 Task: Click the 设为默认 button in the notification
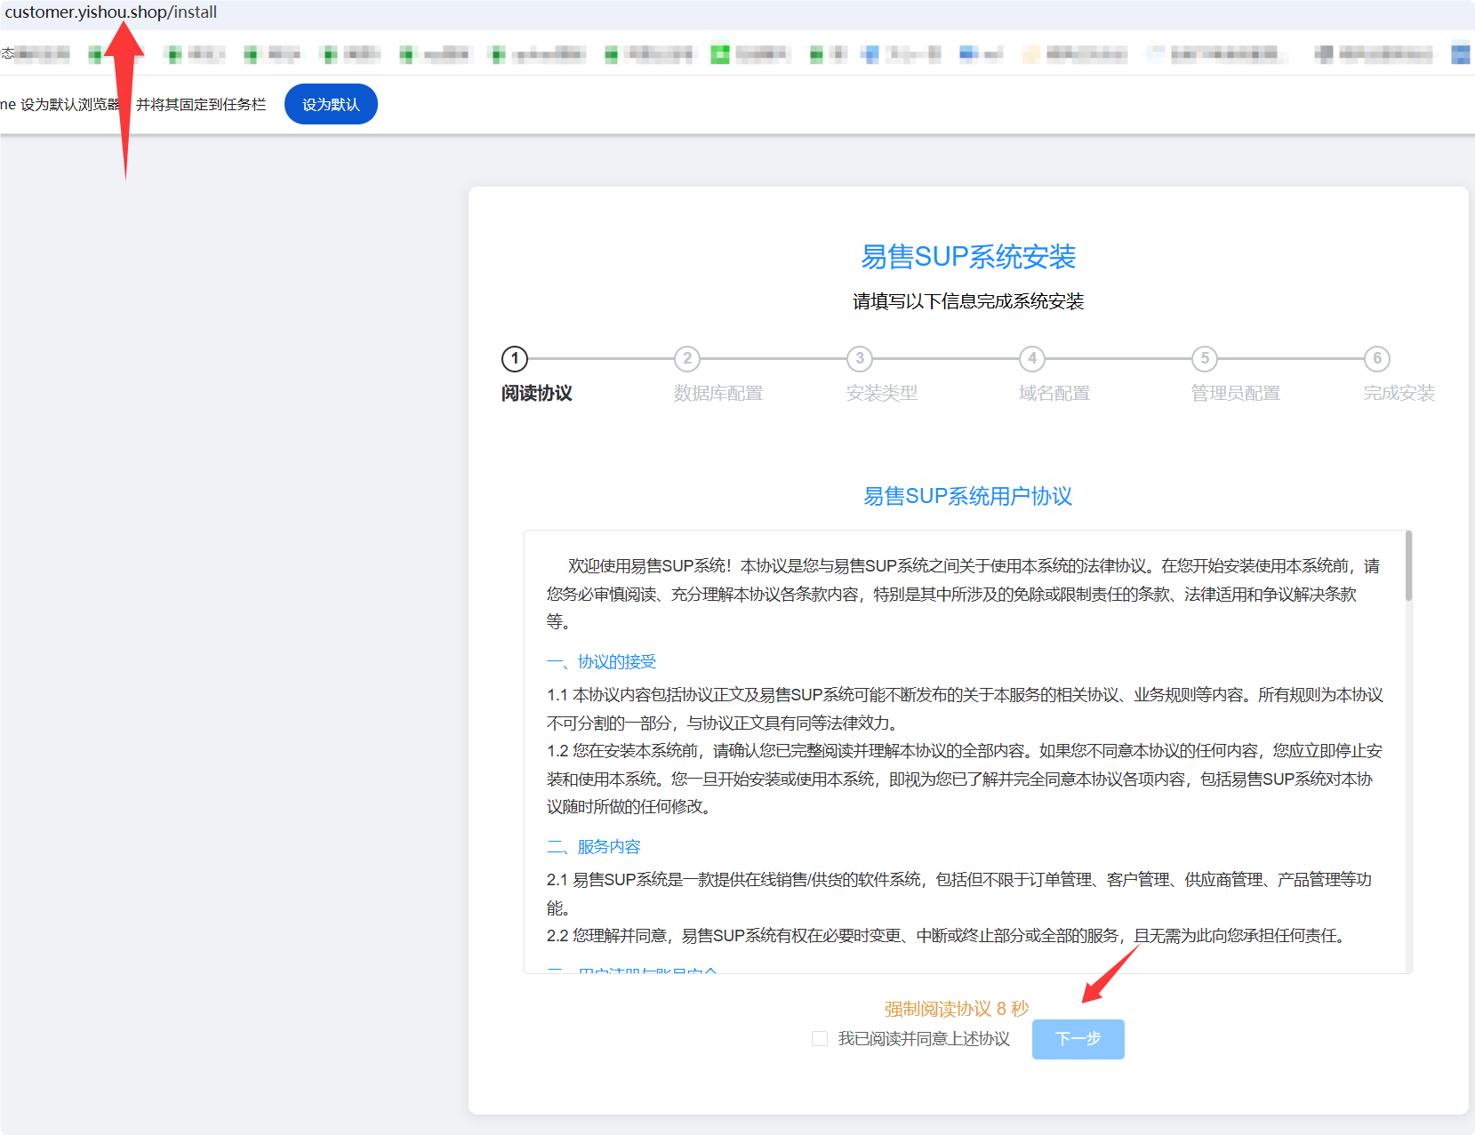point(331,103)
